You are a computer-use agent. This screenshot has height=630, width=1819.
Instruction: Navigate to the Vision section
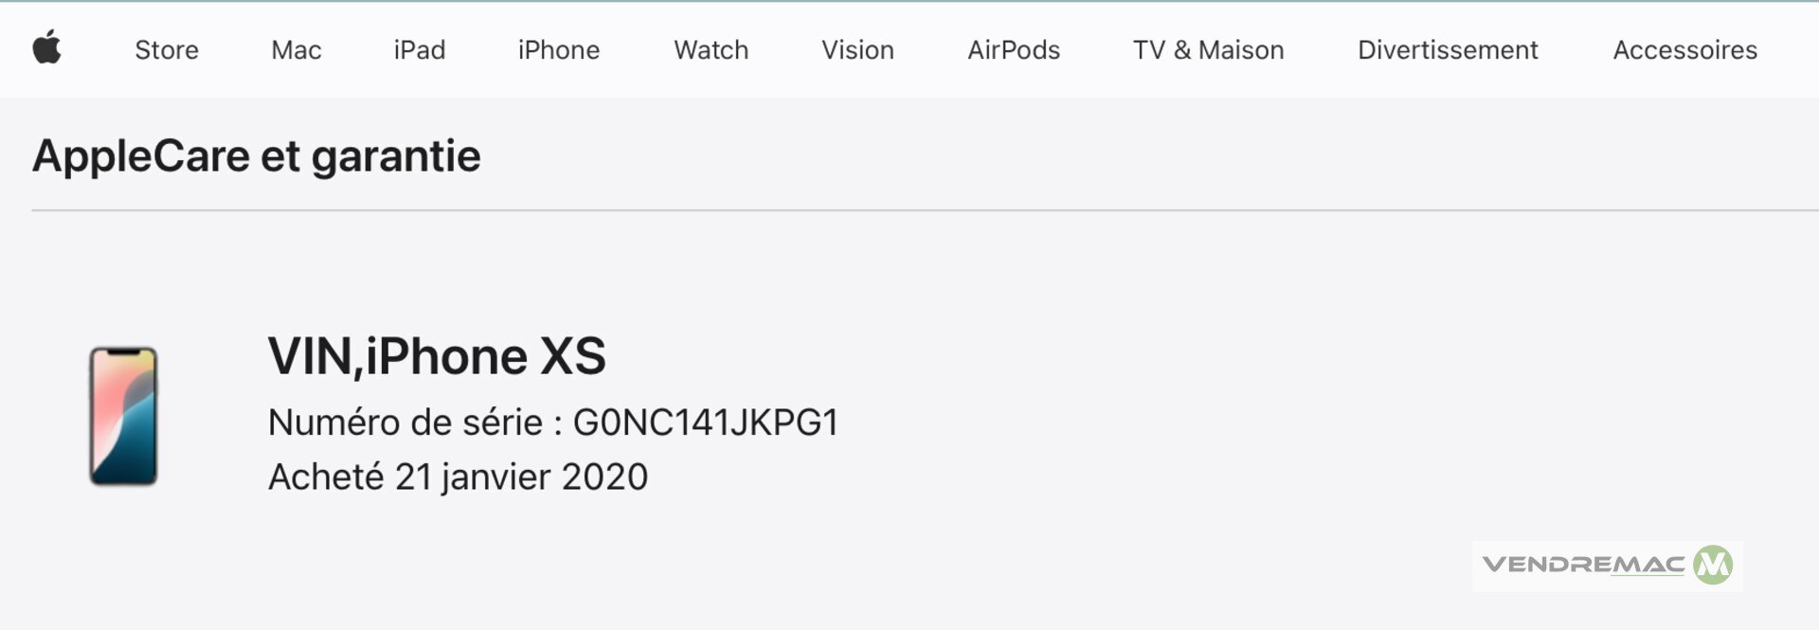tap(857, 50)
